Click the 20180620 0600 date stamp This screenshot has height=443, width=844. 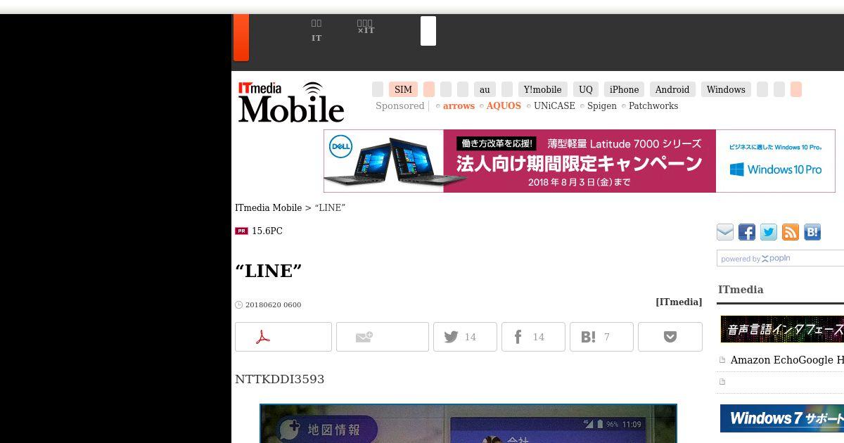(273, 304)
